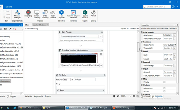
Task: Open the zoom percentage dropdown
Action: [x=130, y=96]
